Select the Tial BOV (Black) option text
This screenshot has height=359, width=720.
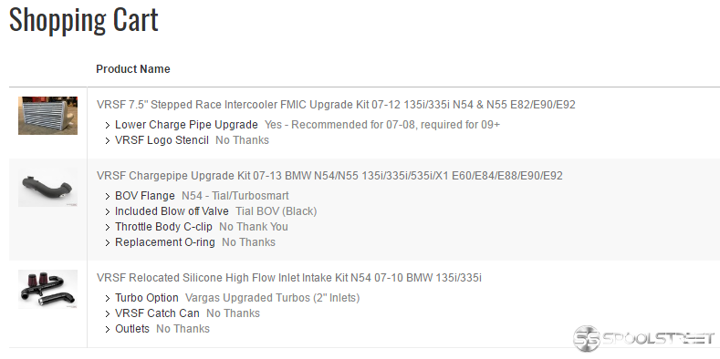(276, 211)
